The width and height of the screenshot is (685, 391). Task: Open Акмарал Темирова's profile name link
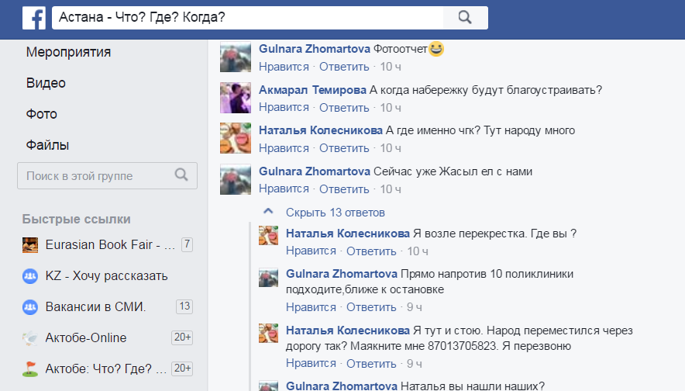pos(312,90)
